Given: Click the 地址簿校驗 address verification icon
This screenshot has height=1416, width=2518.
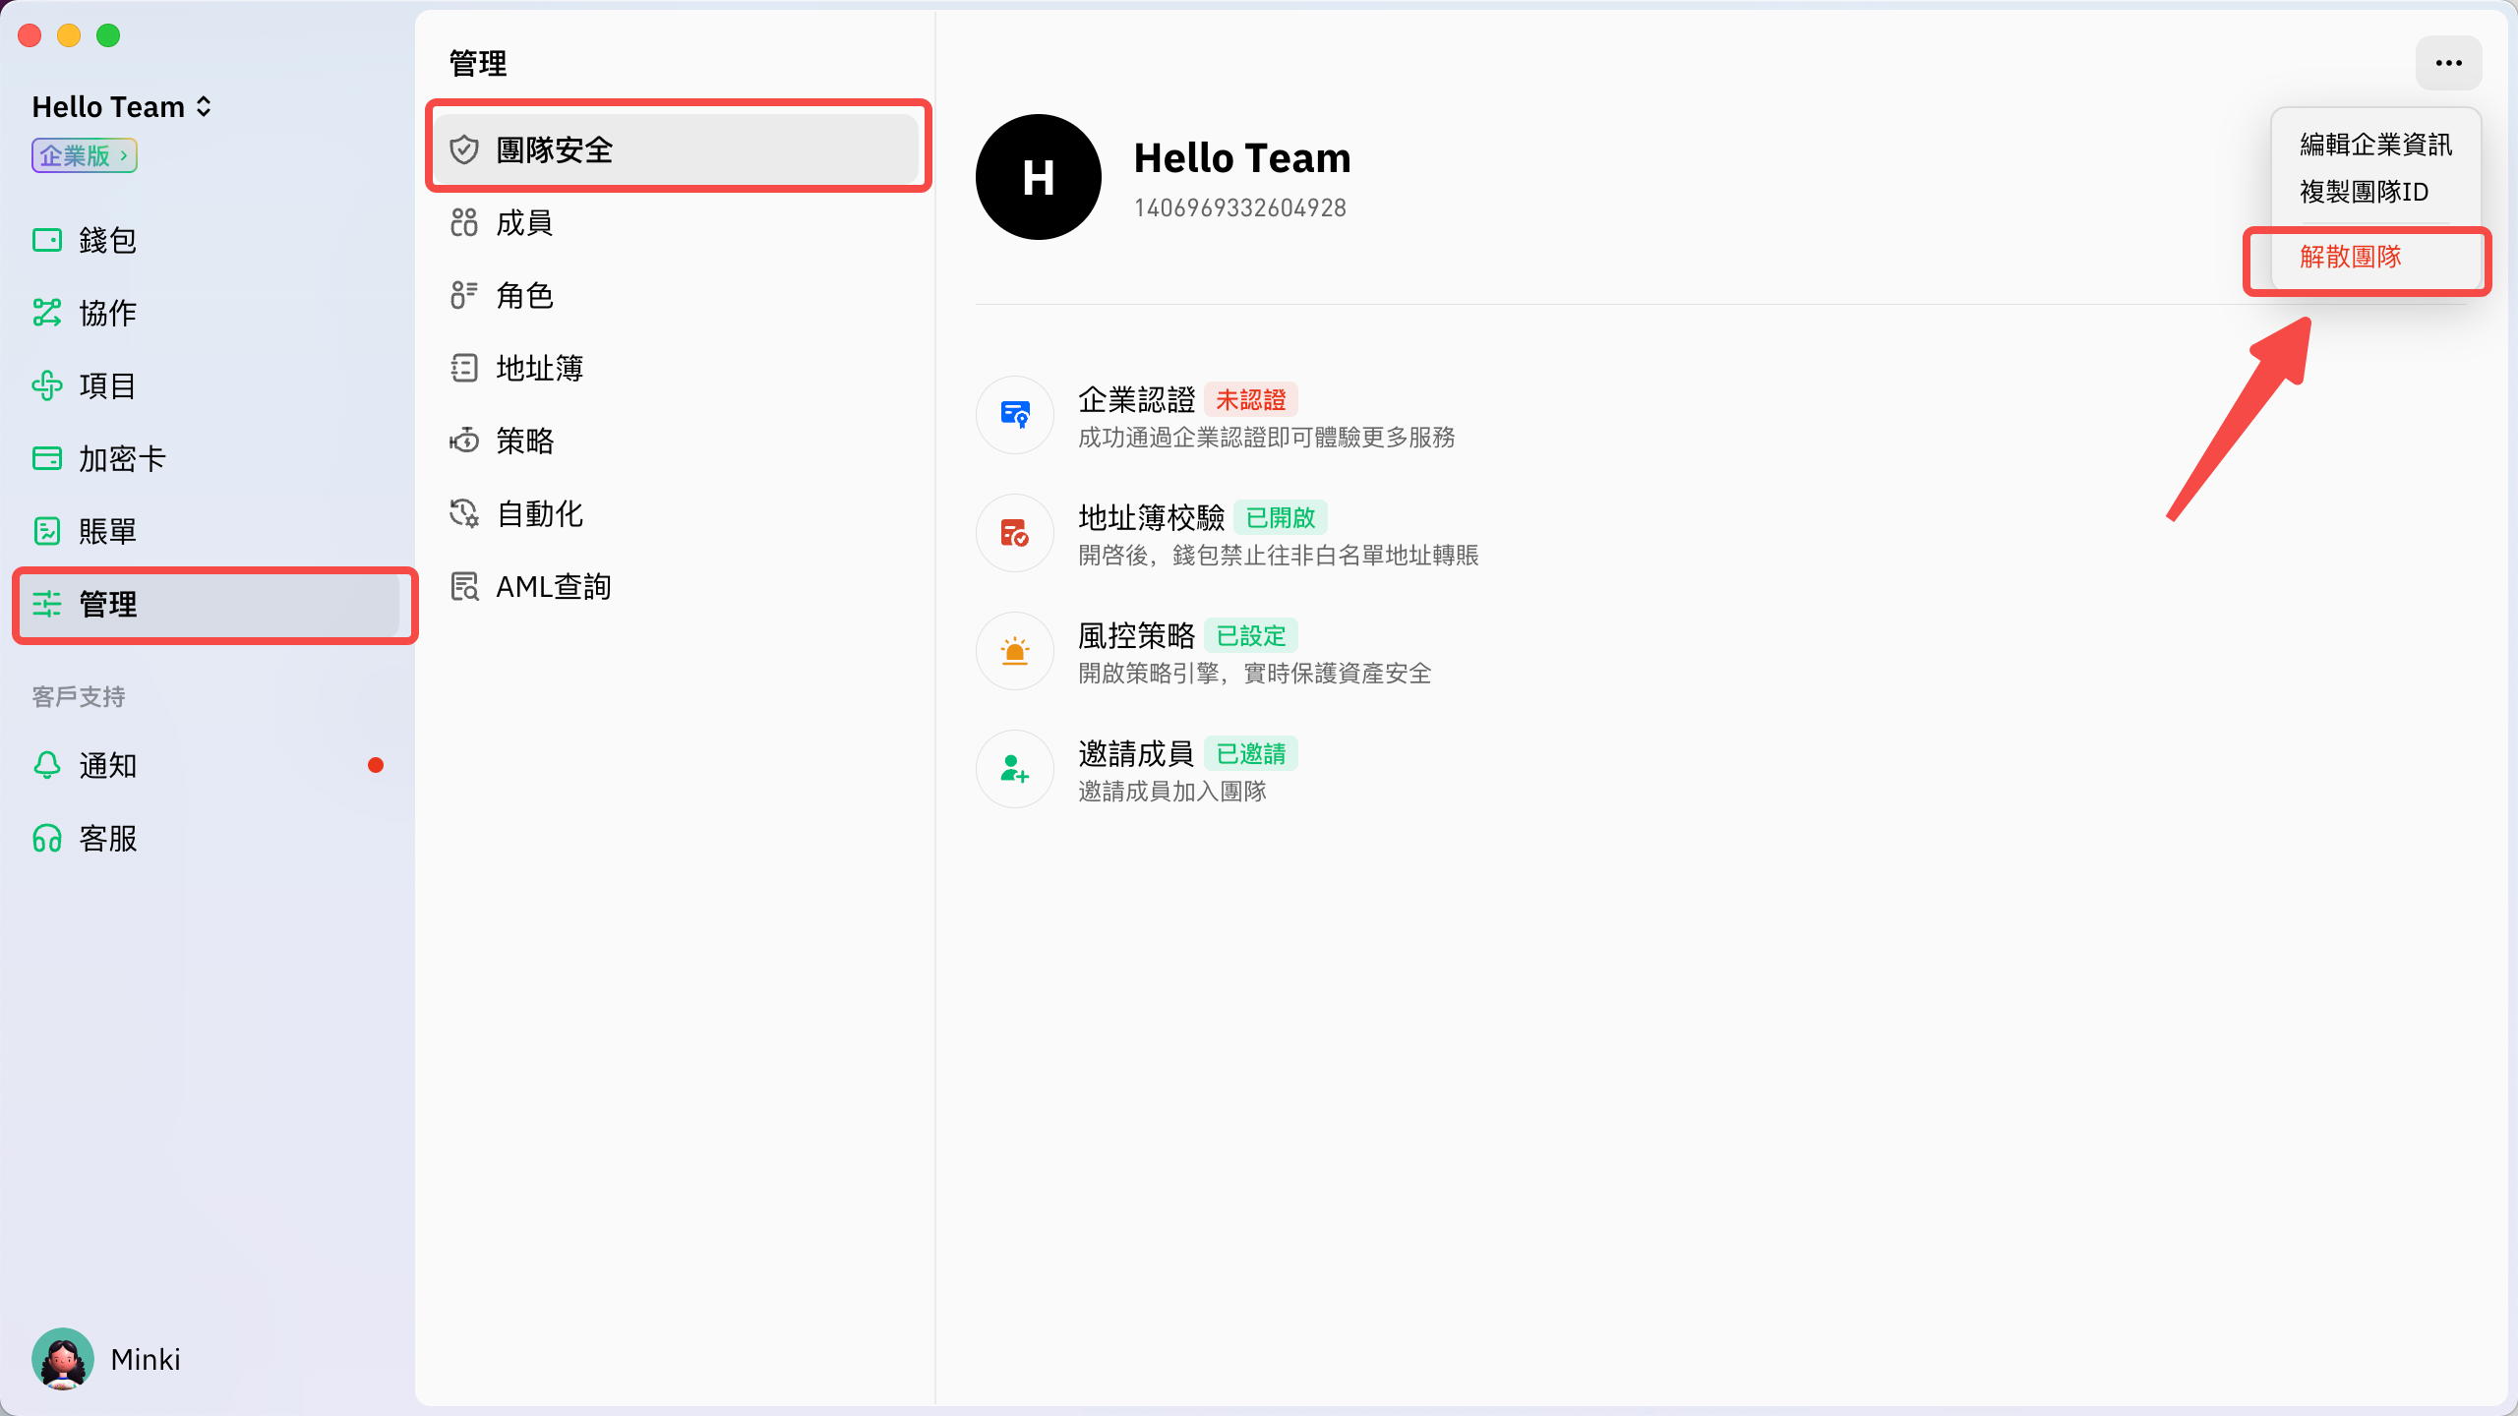Looking at the screenshot, I should pyautogui.click(x=1014, y=533).
